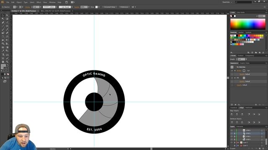Select the Eyedropper tool
This screenshot has height=150, width=268.
[3, 51]
